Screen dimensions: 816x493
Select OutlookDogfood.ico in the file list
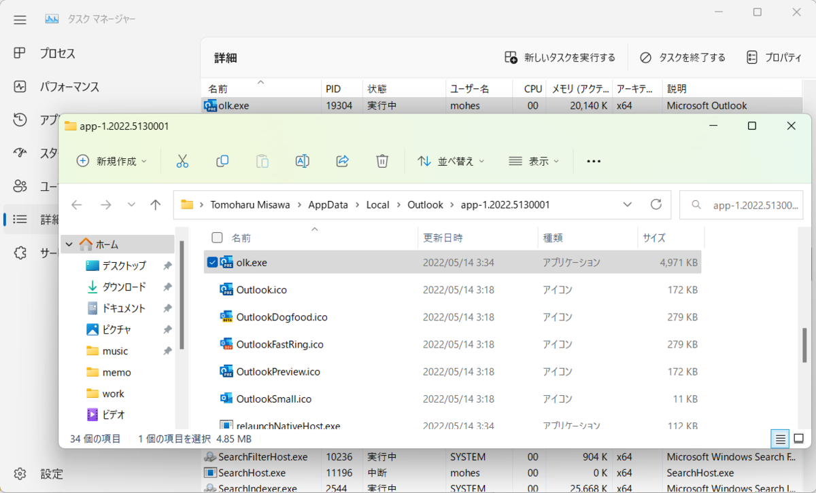point(453,317)
